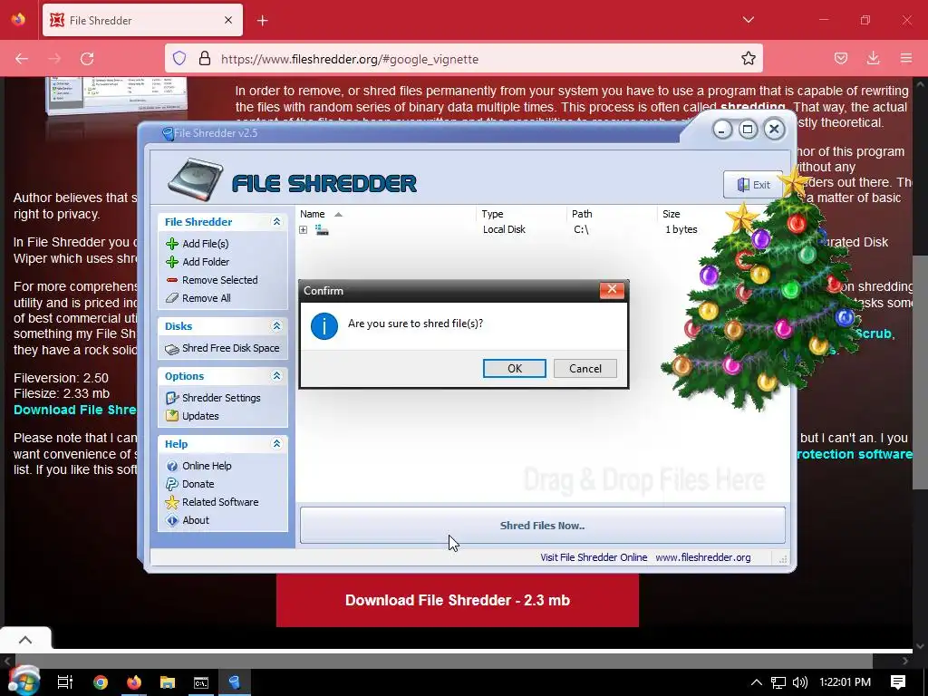
Task: Click the Add Folder green plus icon
Action: (172, 262)
